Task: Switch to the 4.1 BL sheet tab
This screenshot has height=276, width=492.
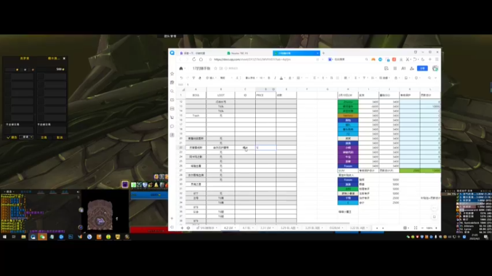Action: (x=247, y=228)
